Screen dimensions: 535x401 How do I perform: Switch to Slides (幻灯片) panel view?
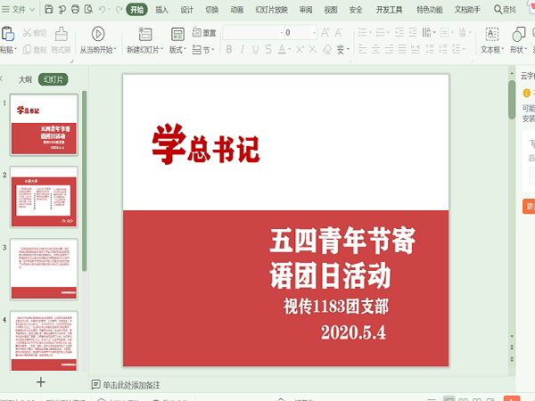(53, 79)
